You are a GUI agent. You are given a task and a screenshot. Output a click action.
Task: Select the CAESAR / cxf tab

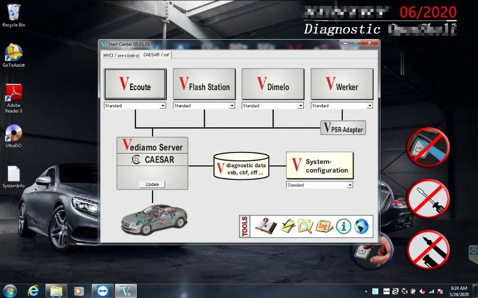point(156,55)
